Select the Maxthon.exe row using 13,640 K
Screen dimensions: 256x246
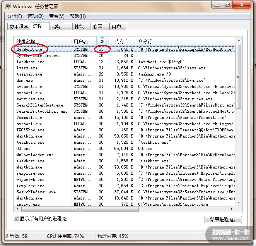[125, 198]
